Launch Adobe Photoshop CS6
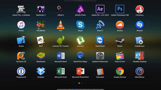 (120, 9)
